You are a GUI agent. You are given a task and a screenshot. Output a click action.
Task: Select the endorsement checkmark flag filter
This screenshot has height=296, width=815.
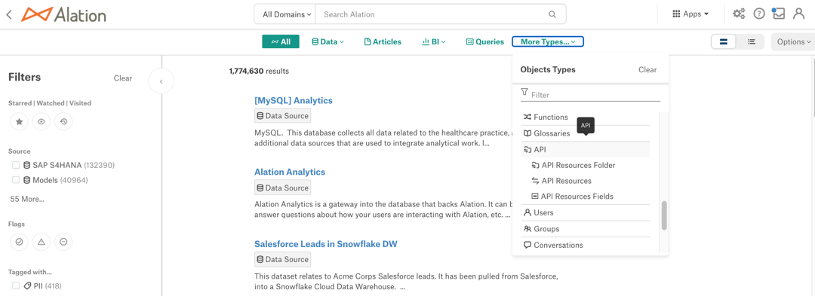[x=19, y=242]
